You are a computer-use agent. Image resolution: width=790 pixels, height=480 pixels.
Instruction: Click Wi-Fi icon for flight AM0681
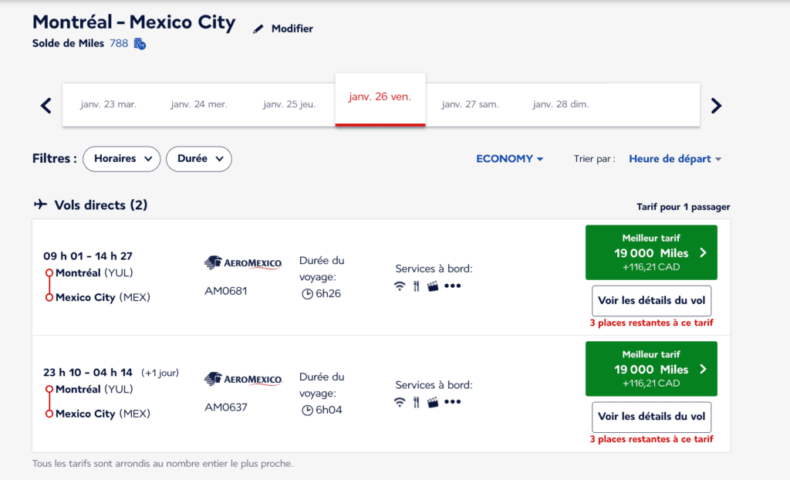[399, 286]
